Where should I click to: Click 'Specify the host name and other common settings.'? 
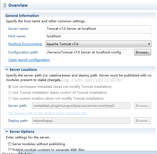(x=46, y=21)
